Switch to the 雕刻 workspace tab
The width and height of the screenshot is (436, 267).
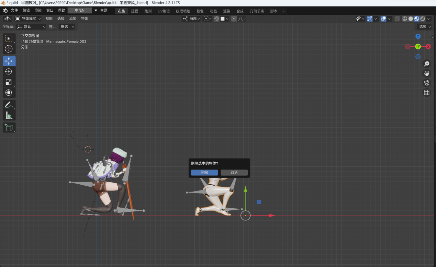pos(148,11)
